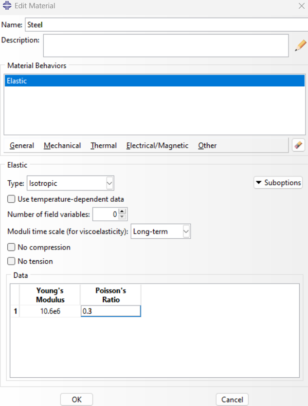The image size is (308, 406).
Task: Click the Description text box
Action: coord(166,46)
